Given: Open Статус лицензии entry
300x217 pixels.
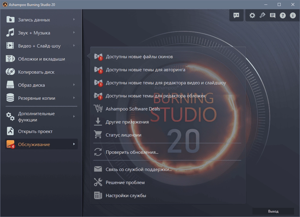Looking at the screenshot, I should click(x=123, y=135).
